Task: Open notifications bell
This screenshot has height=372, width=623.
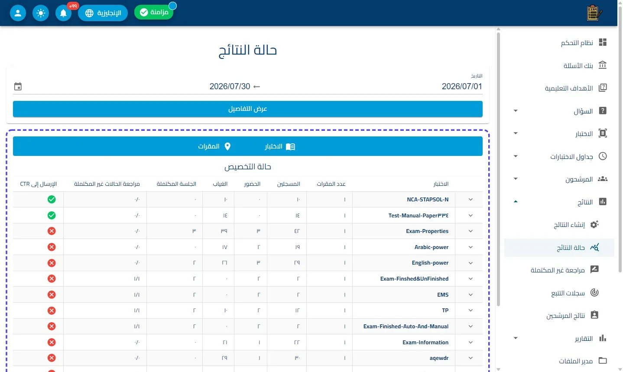Action: pyautogui.click(x=63, y=13)
